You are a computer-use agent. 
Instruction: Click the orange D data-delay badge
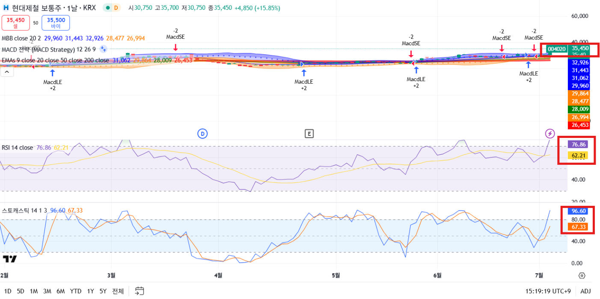[x=116, y=8]
